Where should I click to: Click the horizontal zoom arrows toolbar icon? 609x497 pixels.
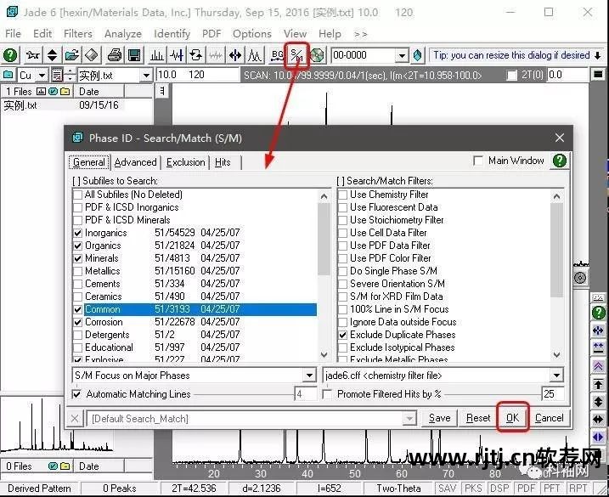click(x=235, y=55)
